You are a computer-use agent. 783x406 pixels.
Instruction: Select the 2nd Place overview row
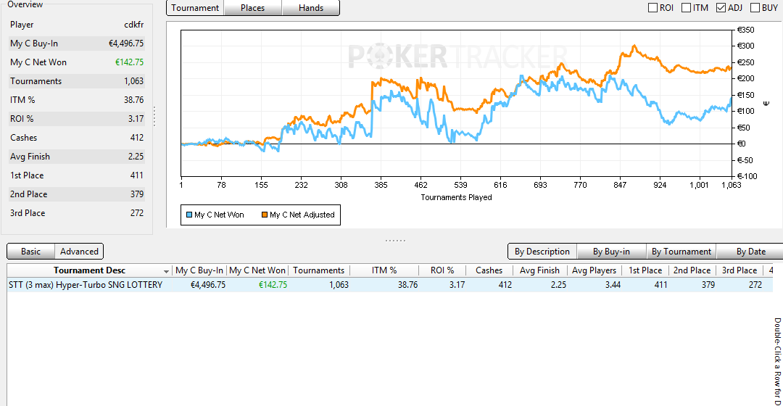(77, 194)
